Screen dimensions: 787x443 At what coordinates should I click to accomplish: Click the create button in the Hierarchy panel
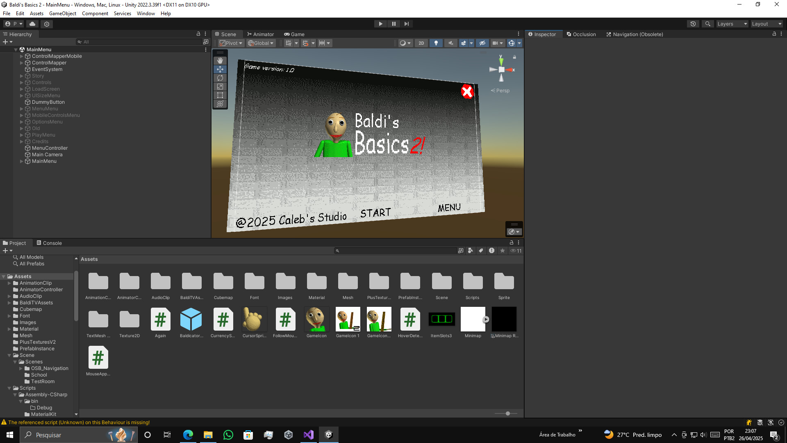click(x=5, y=41)
